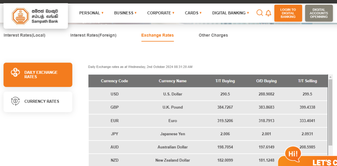The height and width of the screenshot is (166, 337).
Task: Click the USD currency code cell
Action: (115, 94)
